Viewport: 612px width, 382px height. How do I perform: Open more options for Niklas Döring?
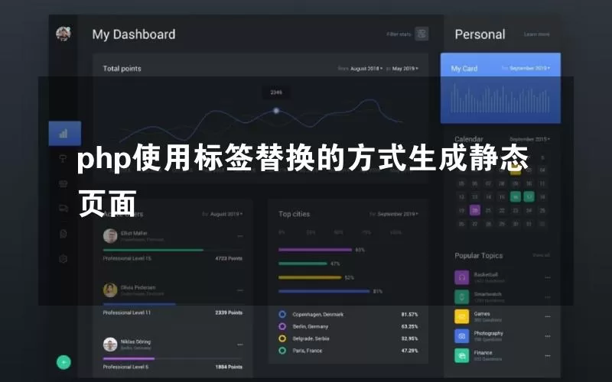240,345
